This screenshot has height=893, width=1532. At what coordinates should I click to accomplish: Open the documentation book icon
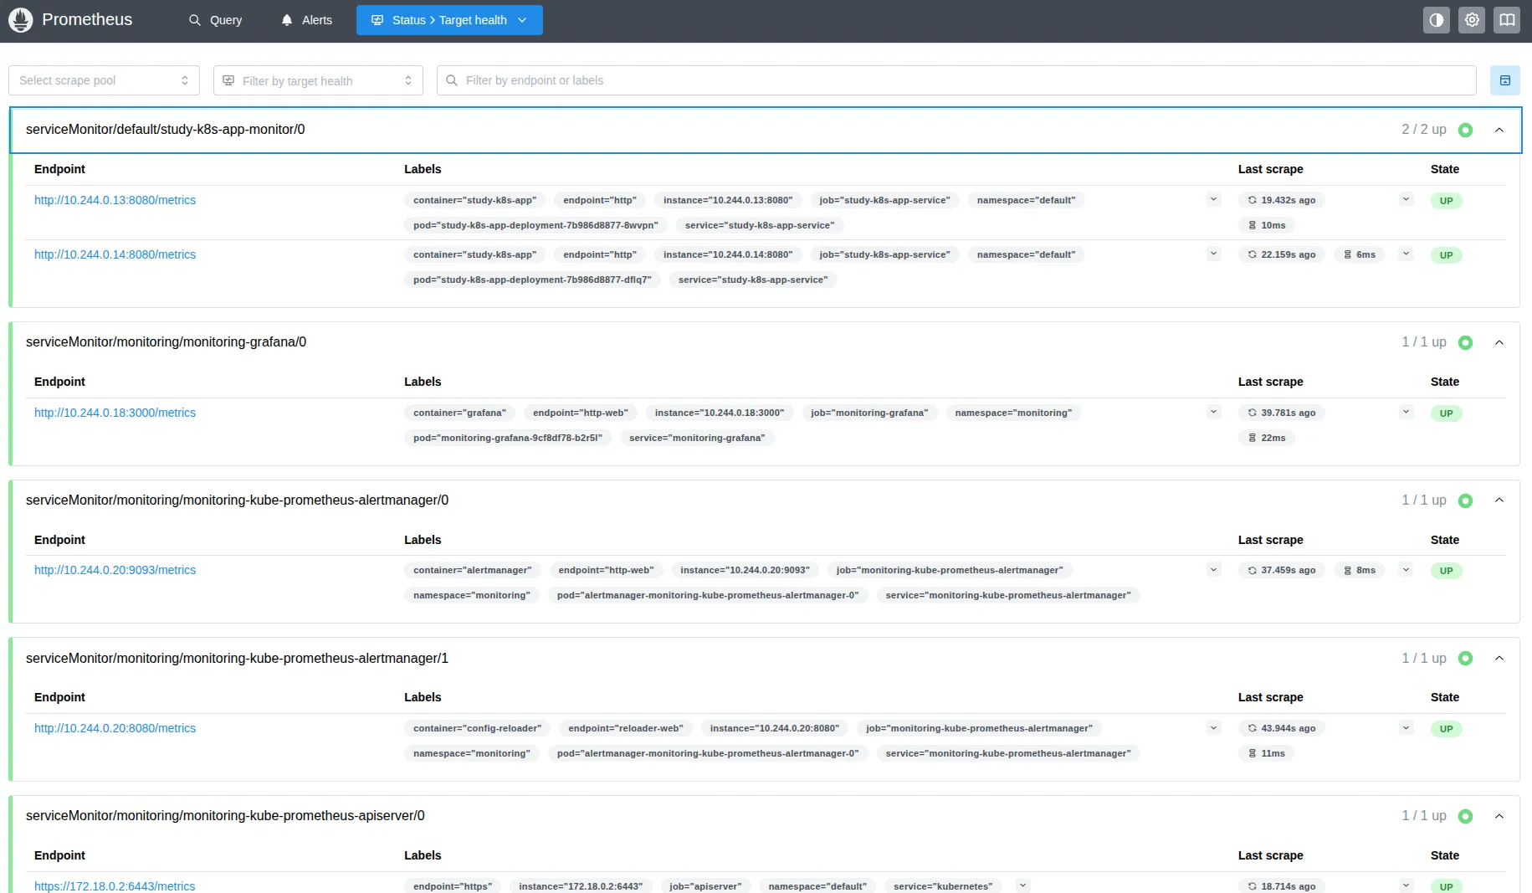click(x=1507, y=20)
